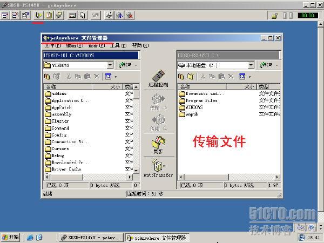Click the up-one-level icon in the left pane

pos(47,77)
